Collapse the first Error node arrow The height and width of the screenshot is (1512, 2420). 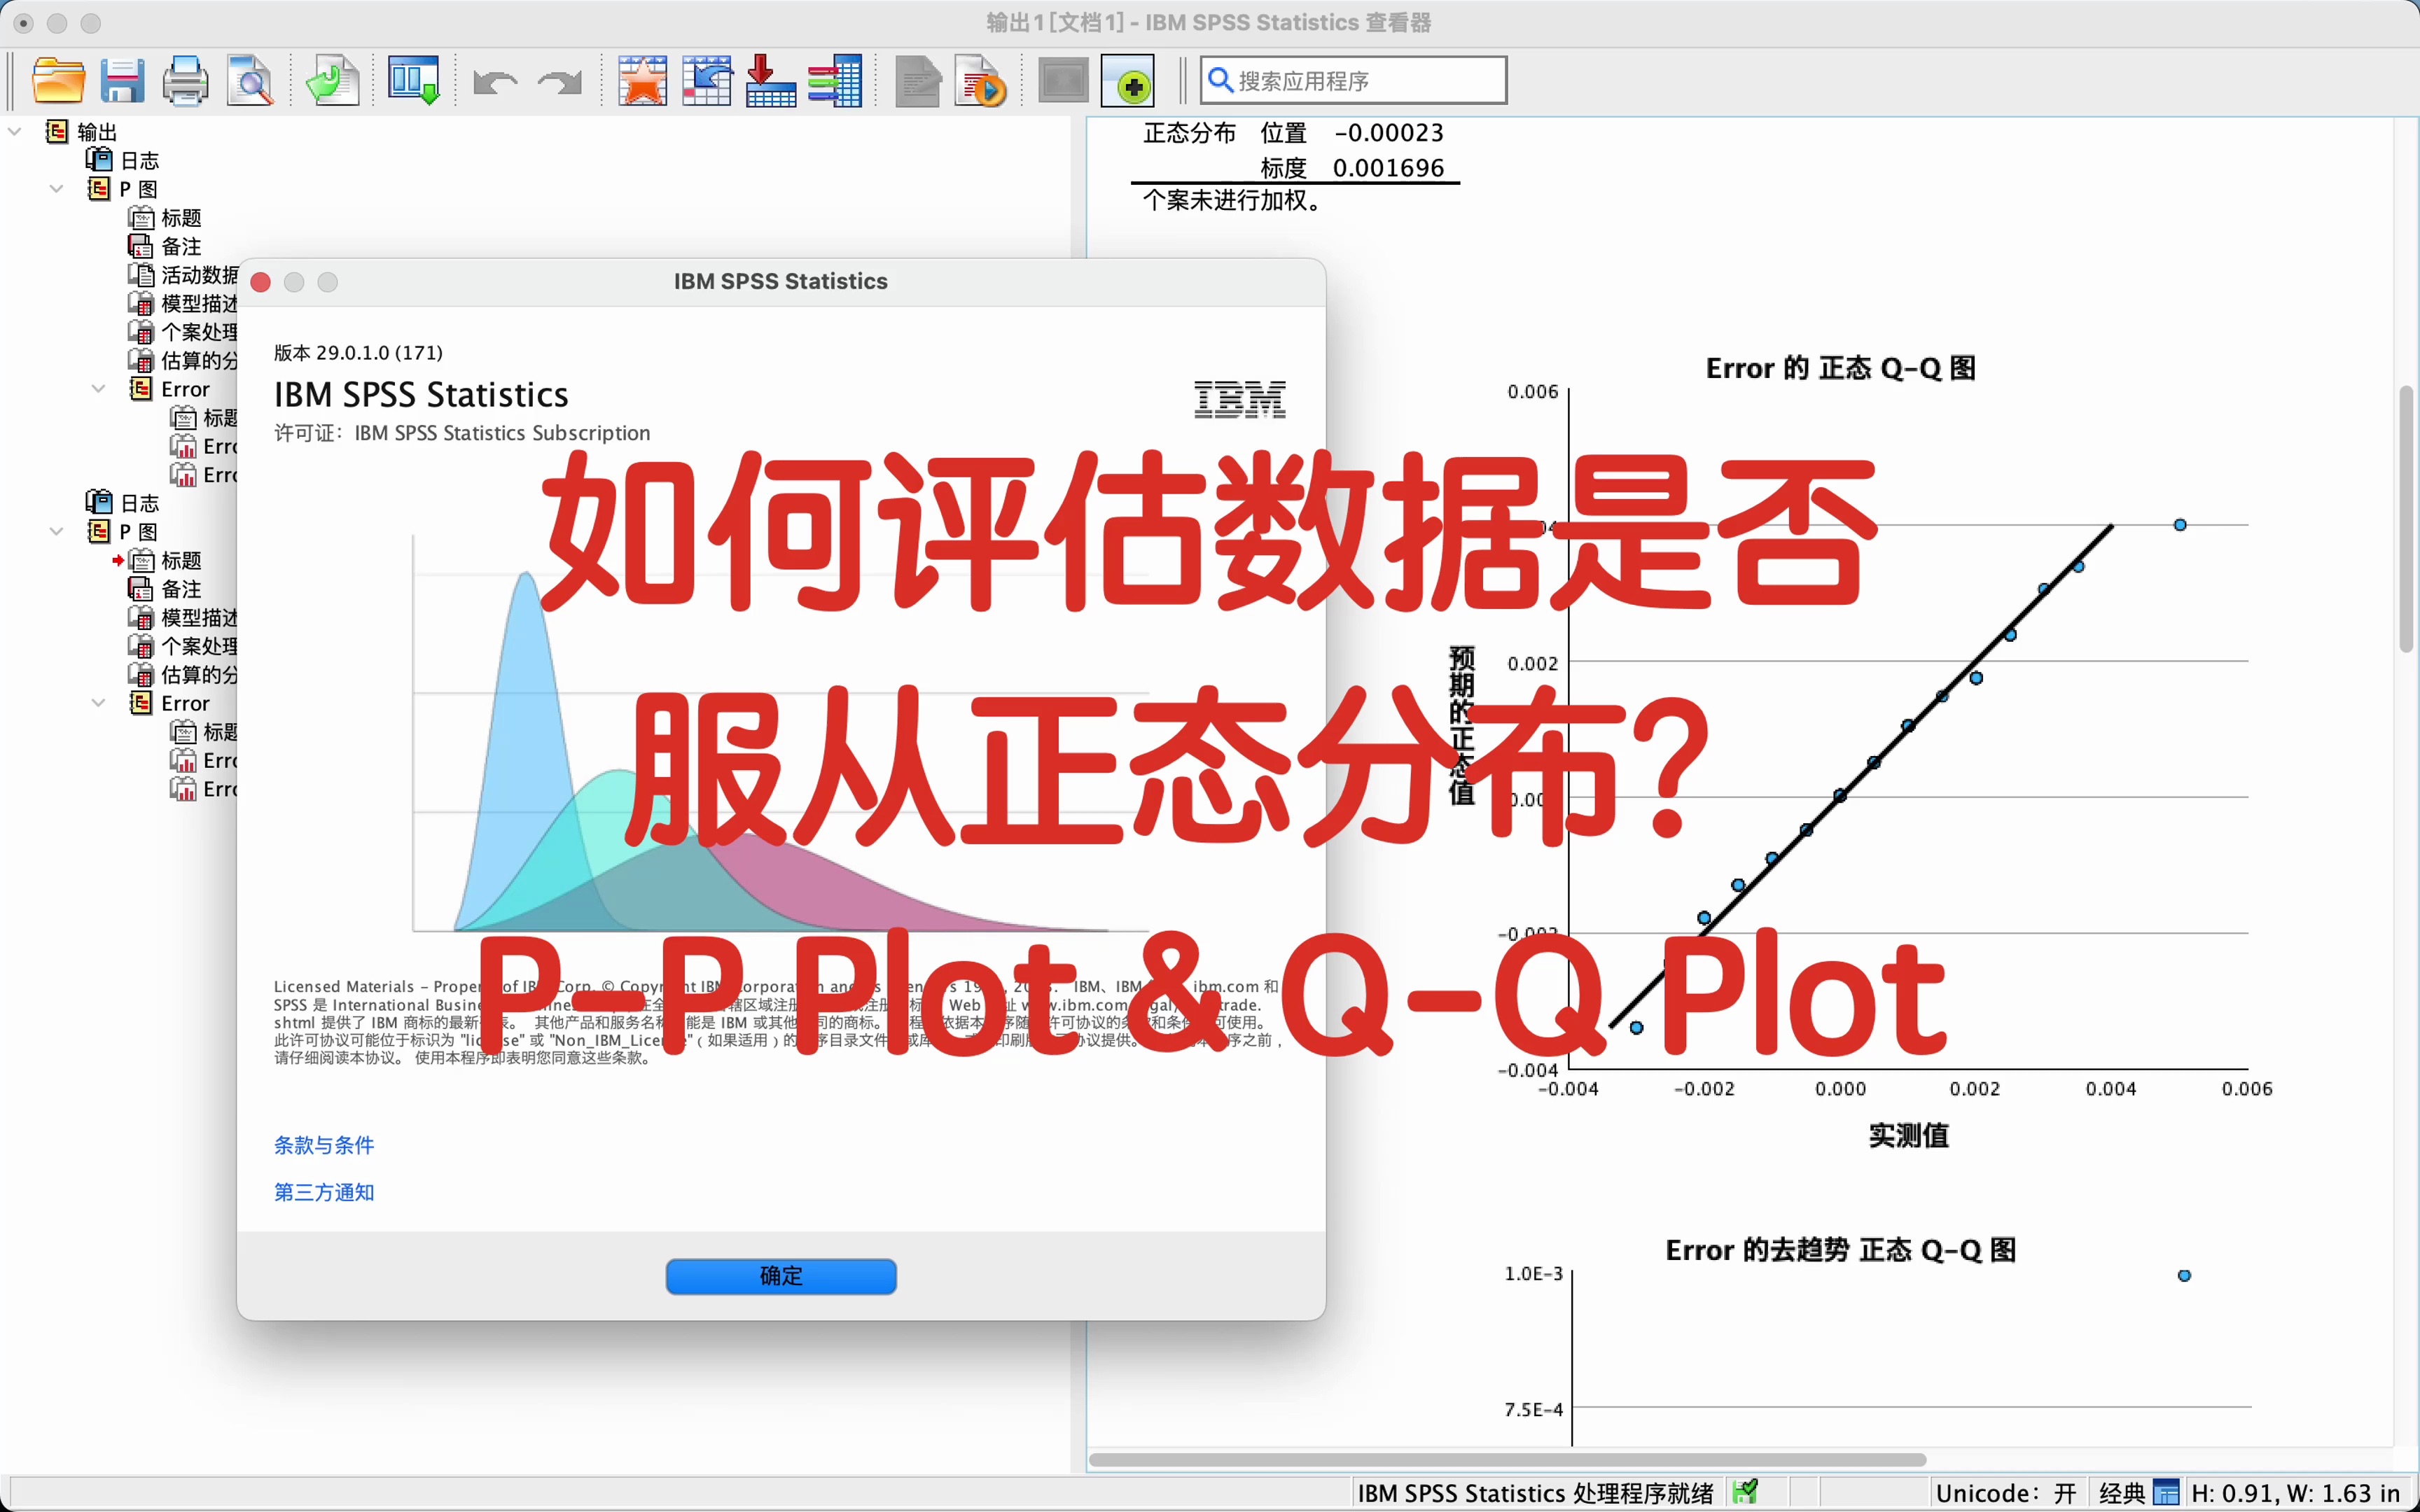click(99, 389)
